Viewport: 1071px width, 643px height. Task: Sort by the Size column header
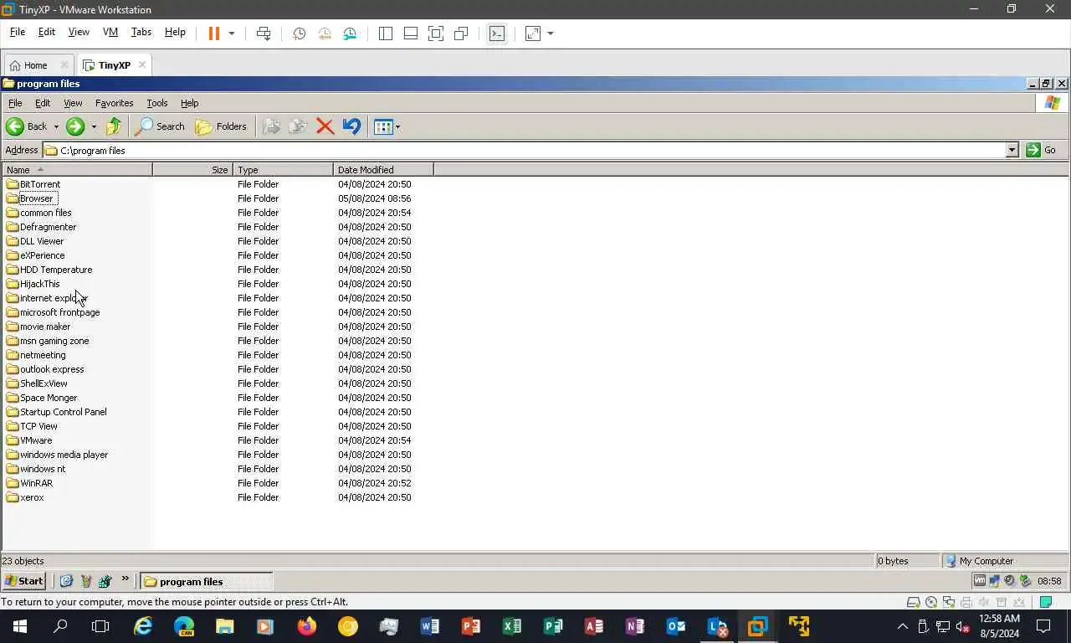(192, 169)
